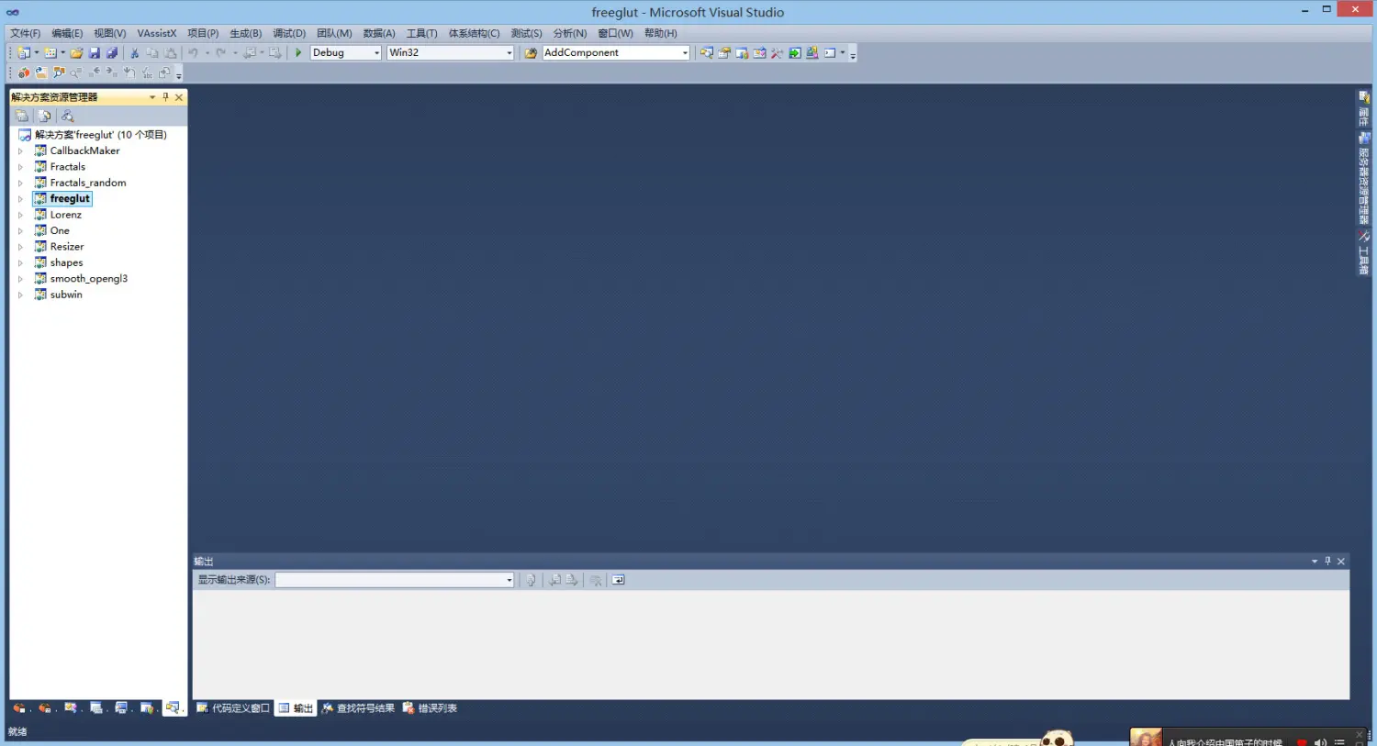The height and width of the screenshot is (746, 1377).
Task: Click Solution Explorer view class diagram icon
Action: [67, 116]
